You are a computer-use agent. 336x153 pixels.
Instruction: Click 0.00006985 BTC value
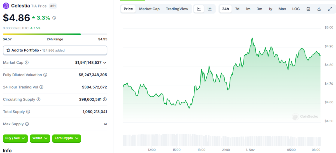[16, 28]
